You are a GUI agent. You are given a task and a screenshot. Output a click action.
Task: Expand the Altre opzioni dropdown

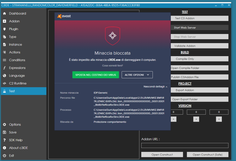point(137,75)
